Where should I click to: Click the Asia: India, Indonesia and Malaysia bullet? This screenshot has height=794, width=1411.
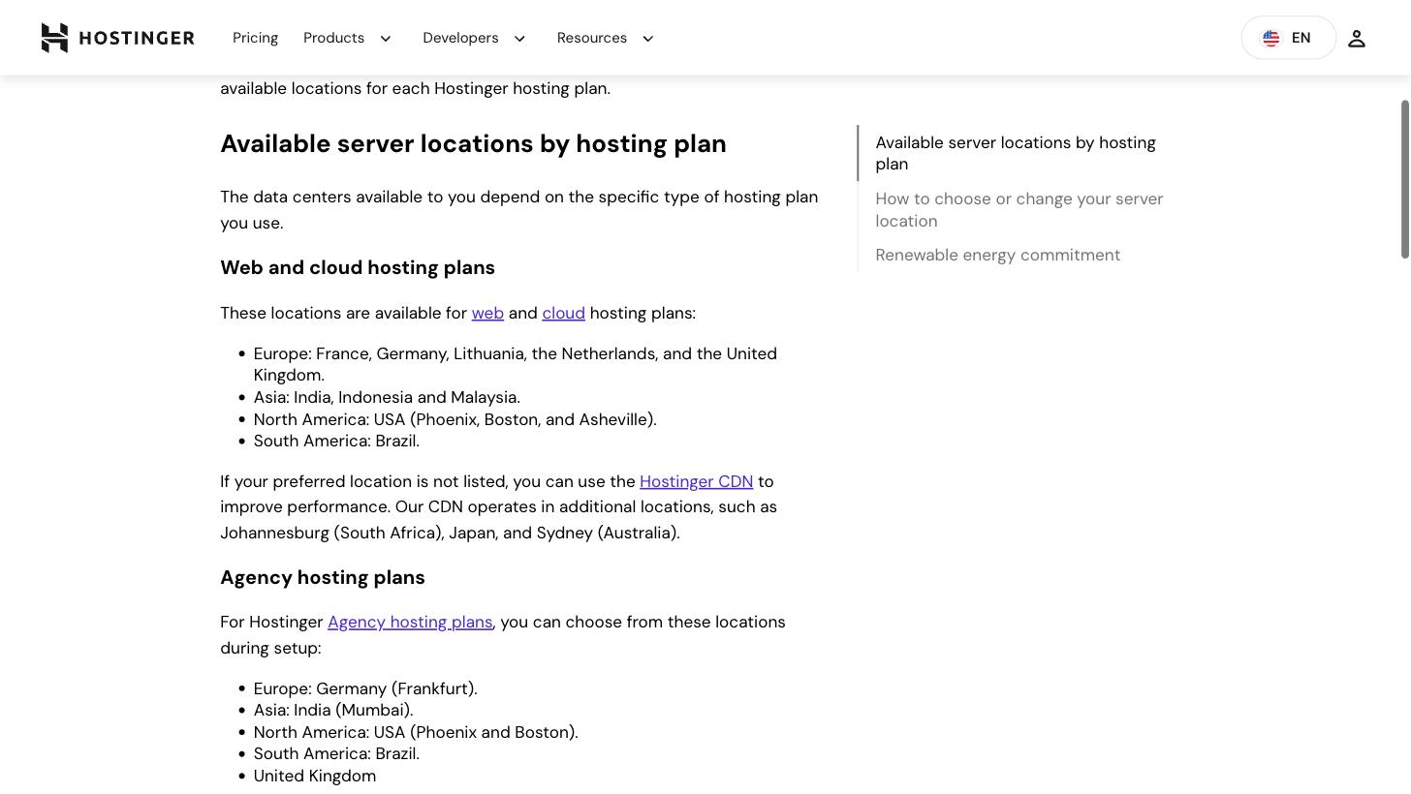click(387, 397)
